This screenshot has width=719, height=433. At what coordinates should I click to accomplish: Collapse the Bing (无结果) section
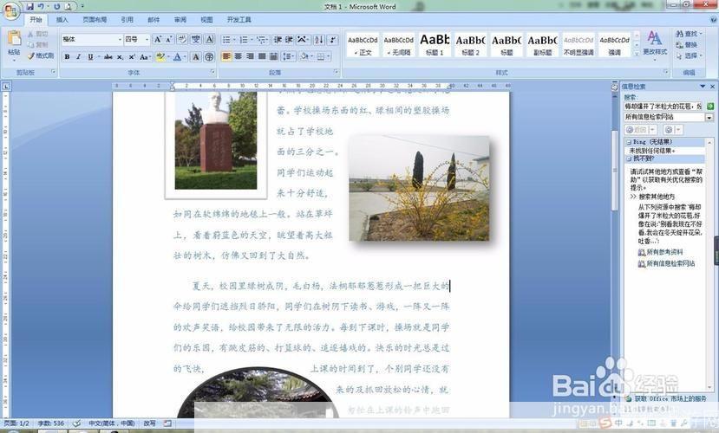(629, 142)
